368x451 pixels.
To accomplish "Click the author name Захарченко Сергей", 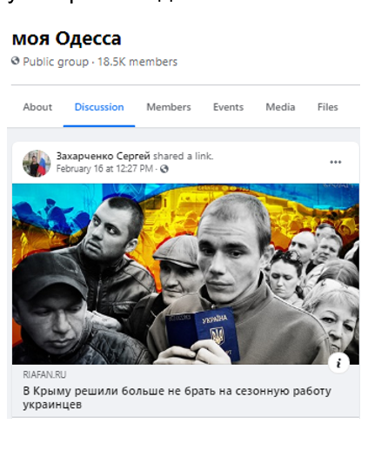I will click(104, 156).
